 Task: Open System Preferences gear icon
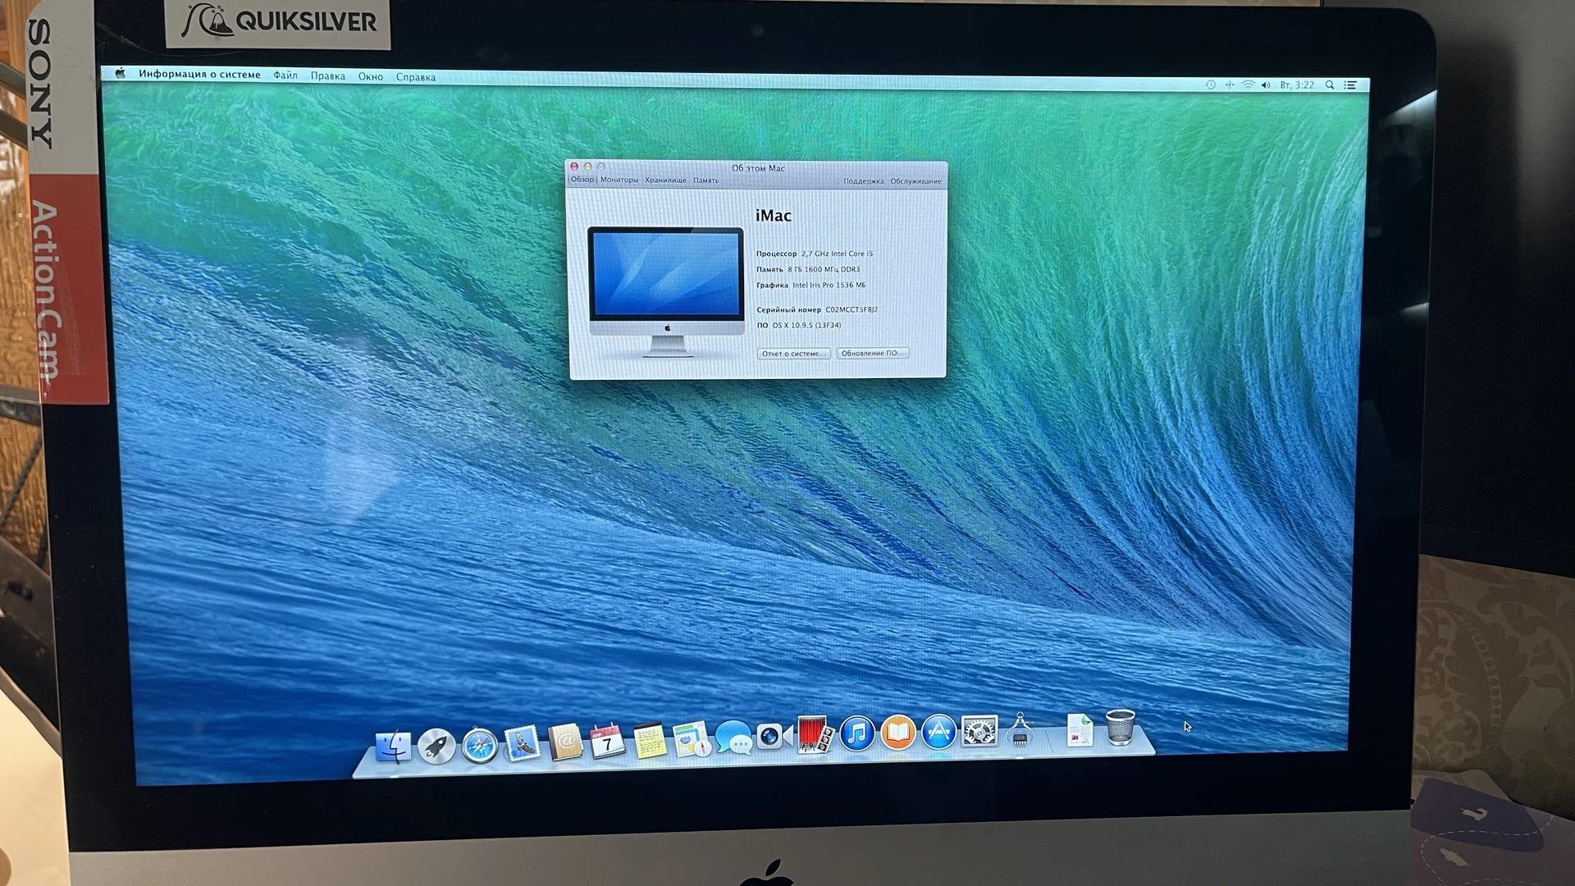(x=979, y=730)
